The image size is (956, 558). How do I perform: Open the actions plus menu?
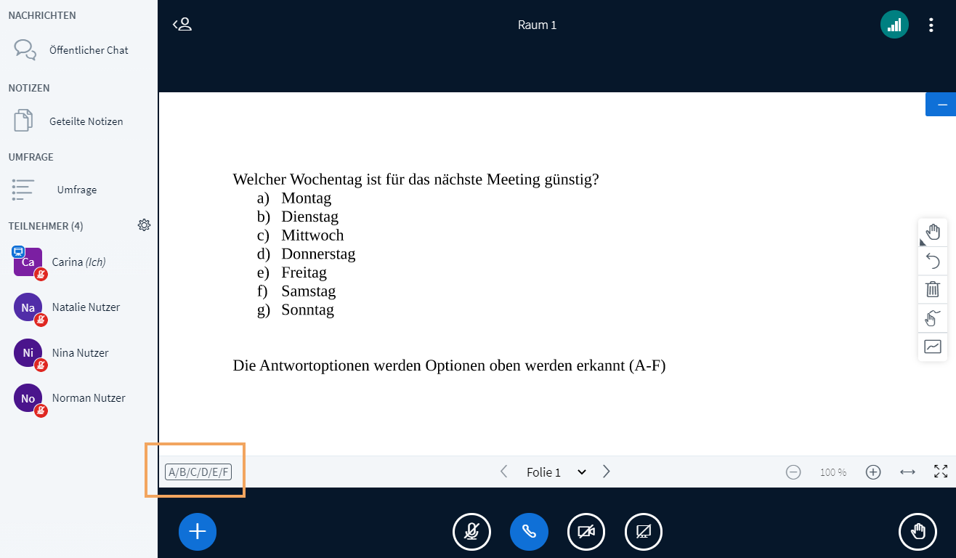pos(197,531)
